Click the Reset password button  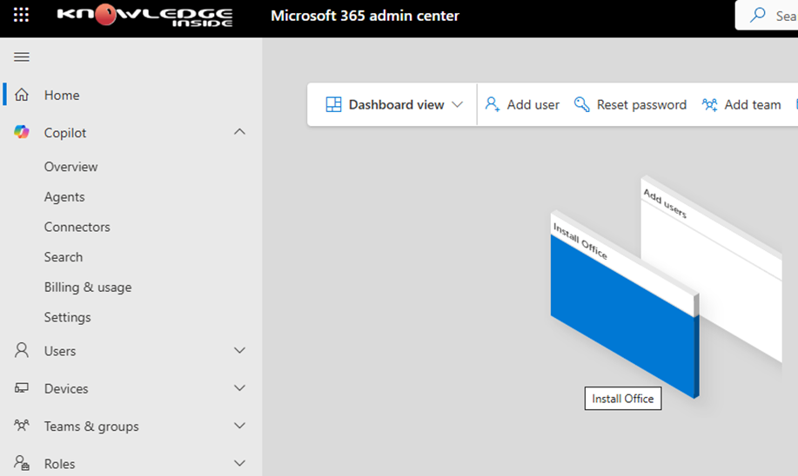coord(630,105)
